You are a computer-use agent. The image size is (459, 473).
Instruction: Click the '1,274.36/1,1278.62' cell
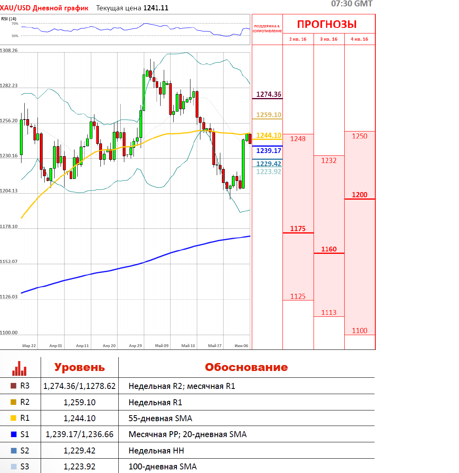coord(79,386)
